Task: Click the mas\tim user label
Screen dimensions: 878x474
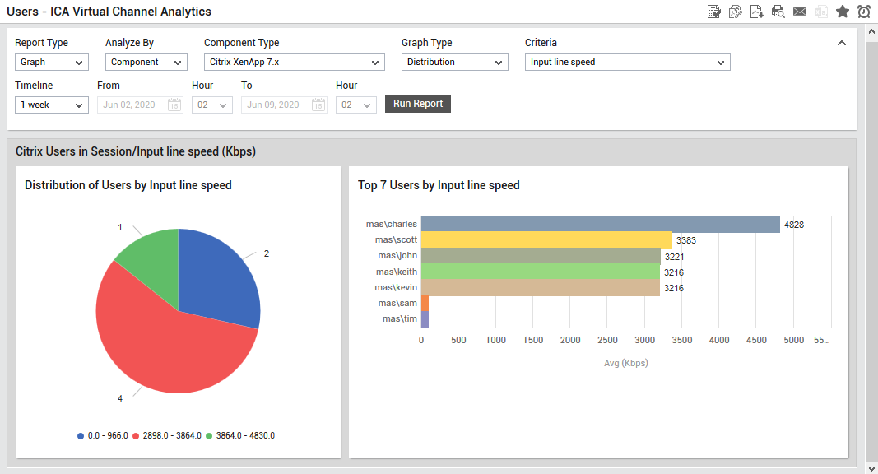Action: tap(400, 318)
